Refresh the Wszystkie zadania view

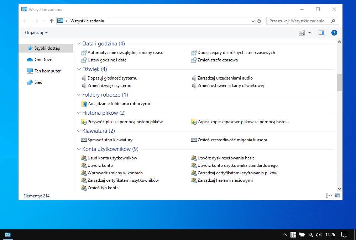(259, 21)
